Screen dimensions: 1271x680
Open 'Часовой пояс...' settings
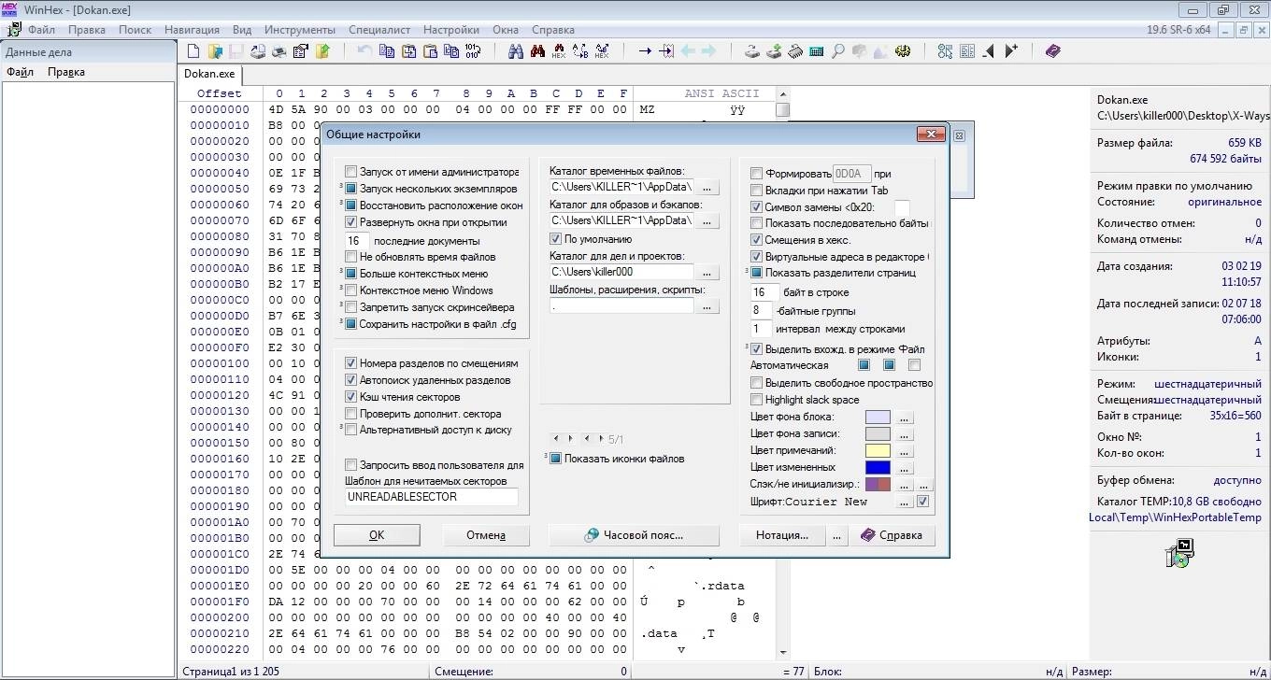pos(635,535)
